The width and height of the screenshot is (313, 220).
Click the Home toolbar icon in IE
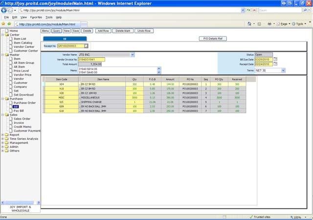pos(249,24)
